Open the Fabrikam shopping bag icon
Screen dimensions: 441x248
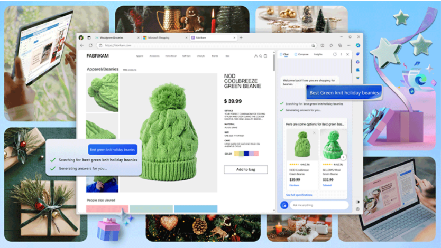pos(265,56)
